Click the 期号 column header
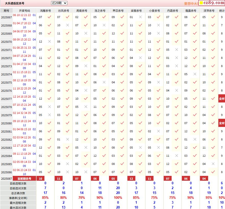Screen dimensions: 225x209 tap(6, 11)
